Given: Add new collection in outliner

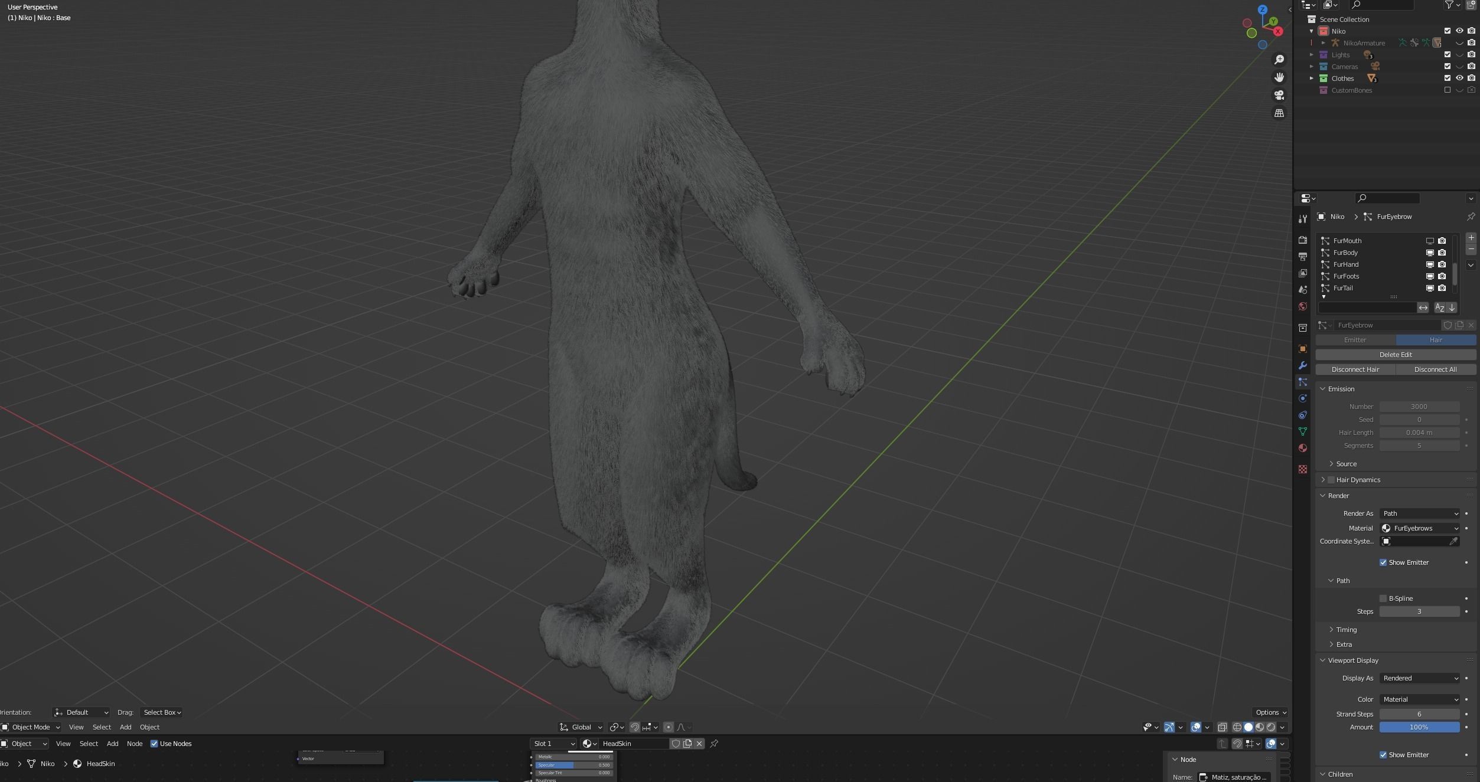Looking at the screenshot, I should (x=1471, y=5).
